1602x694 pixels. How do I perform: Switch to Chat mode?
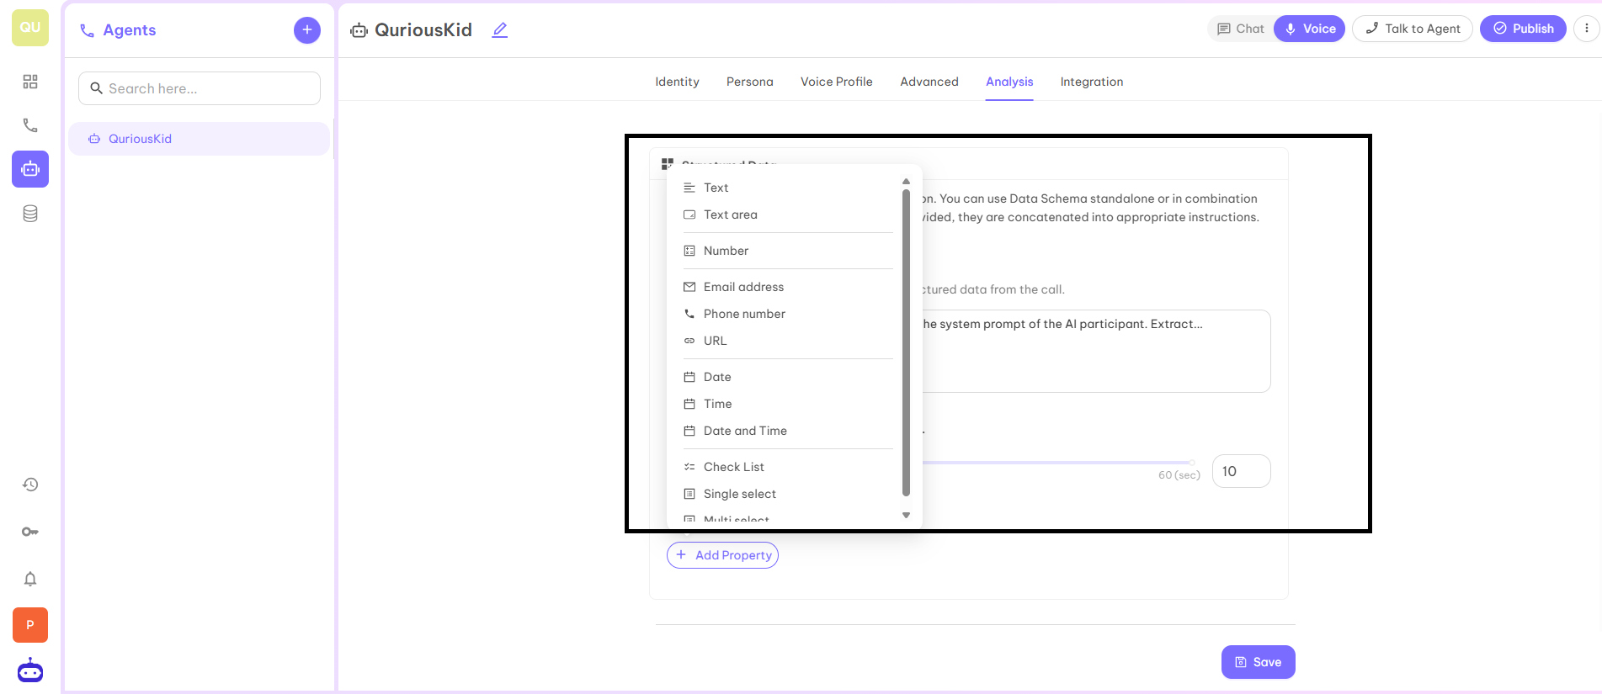tap(1241, 29)
